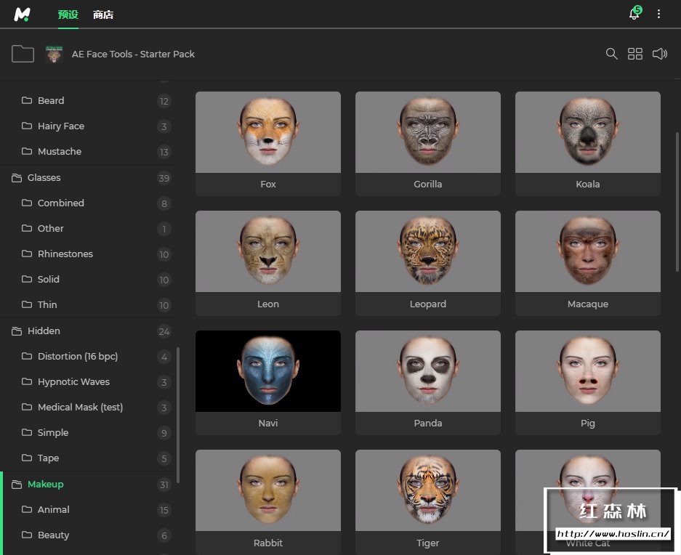The image size is (681, 555).
Task: Open the three-dot options menu
Action: coord(659,15)
